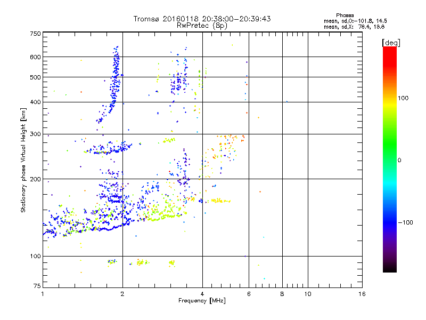
Task: Click x-axis tick label '6'
Action: click(x=249, y=294)
